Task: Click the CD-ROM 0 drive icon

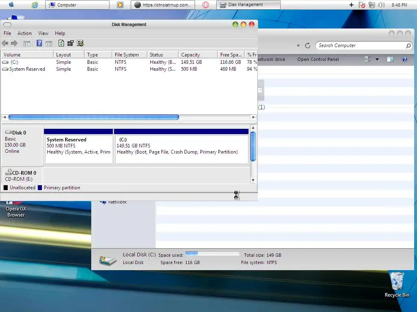Action: [9, 172]
